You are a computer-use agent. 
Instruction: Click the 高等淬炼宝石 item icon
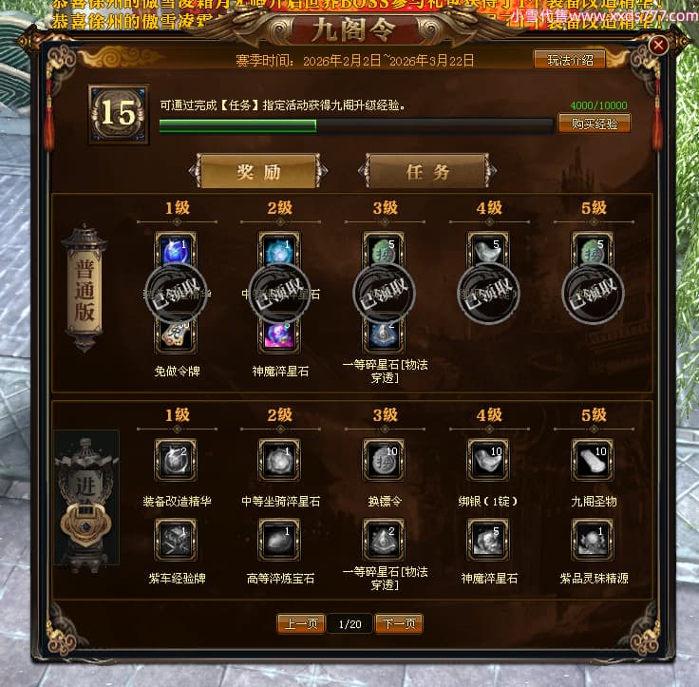tap(279, 540)
